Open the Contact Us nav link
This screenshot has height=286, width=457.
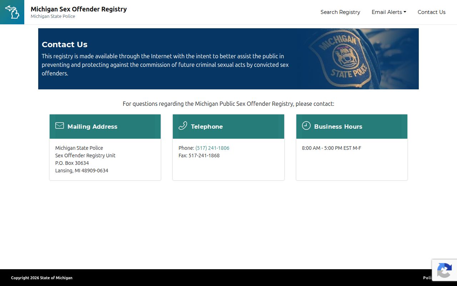[x=432, y=12]
